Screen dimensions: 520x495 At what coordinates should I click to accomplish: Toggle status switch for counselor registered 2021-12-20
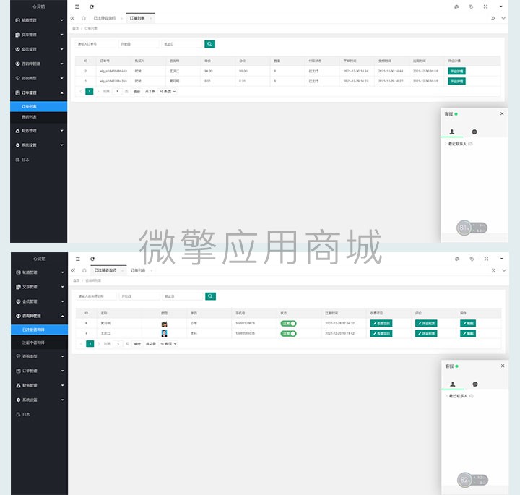coord(288,333)
